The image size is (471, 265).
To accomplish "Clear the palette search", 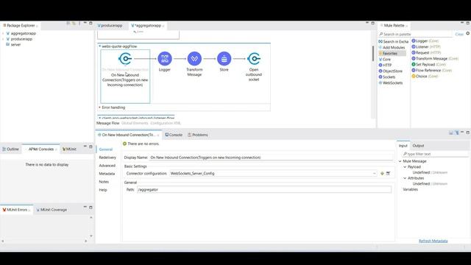I will coord(459,35).
